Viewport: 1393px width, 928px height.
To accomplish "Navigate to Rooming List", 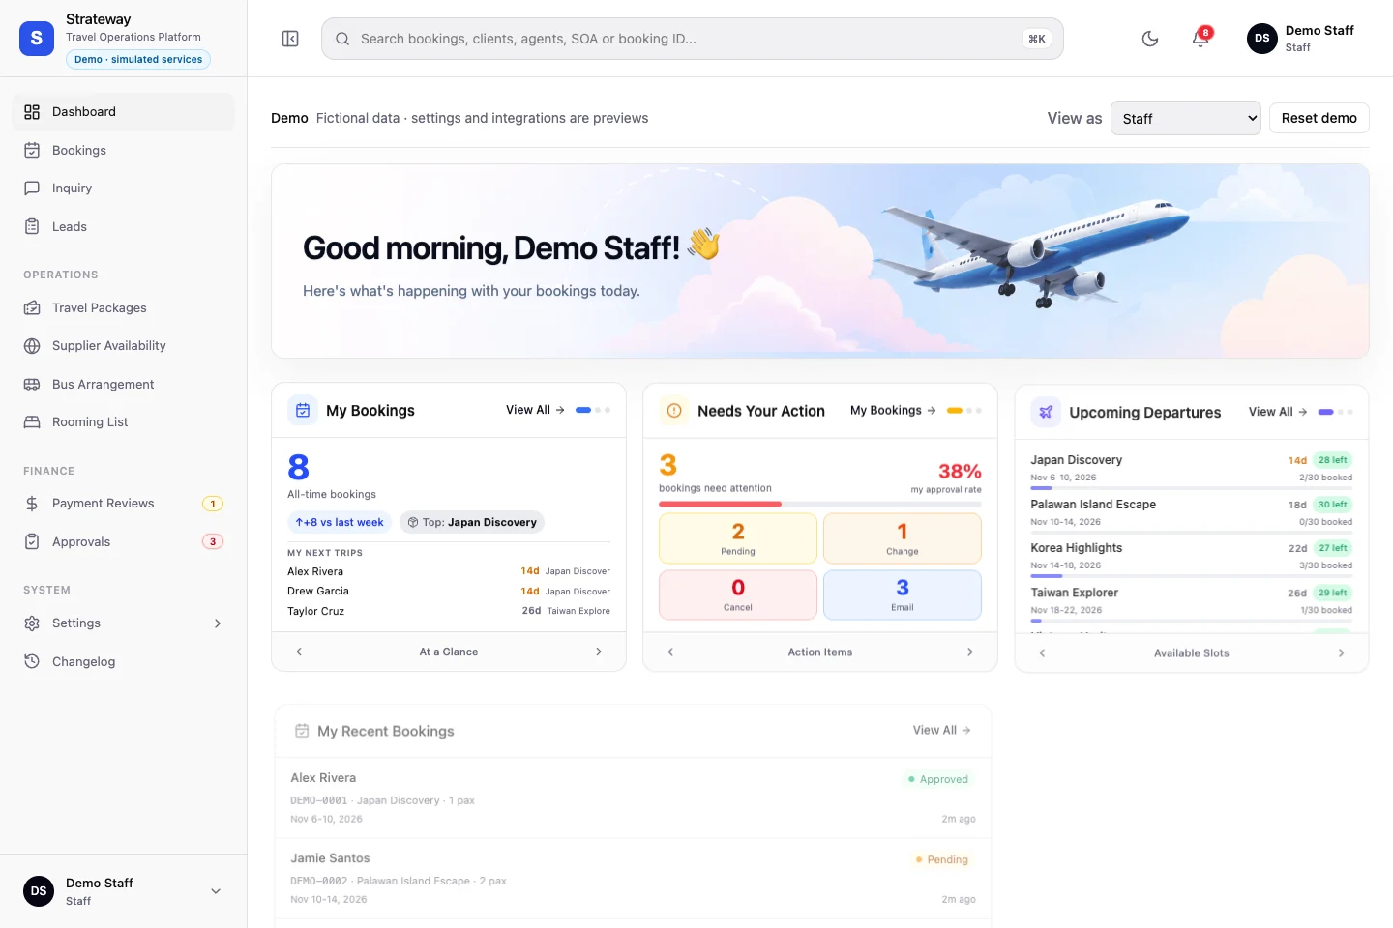I will (124, 421).
